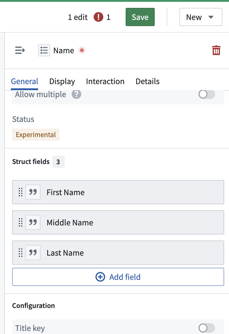Select the Middle Name struct field row

118,222
